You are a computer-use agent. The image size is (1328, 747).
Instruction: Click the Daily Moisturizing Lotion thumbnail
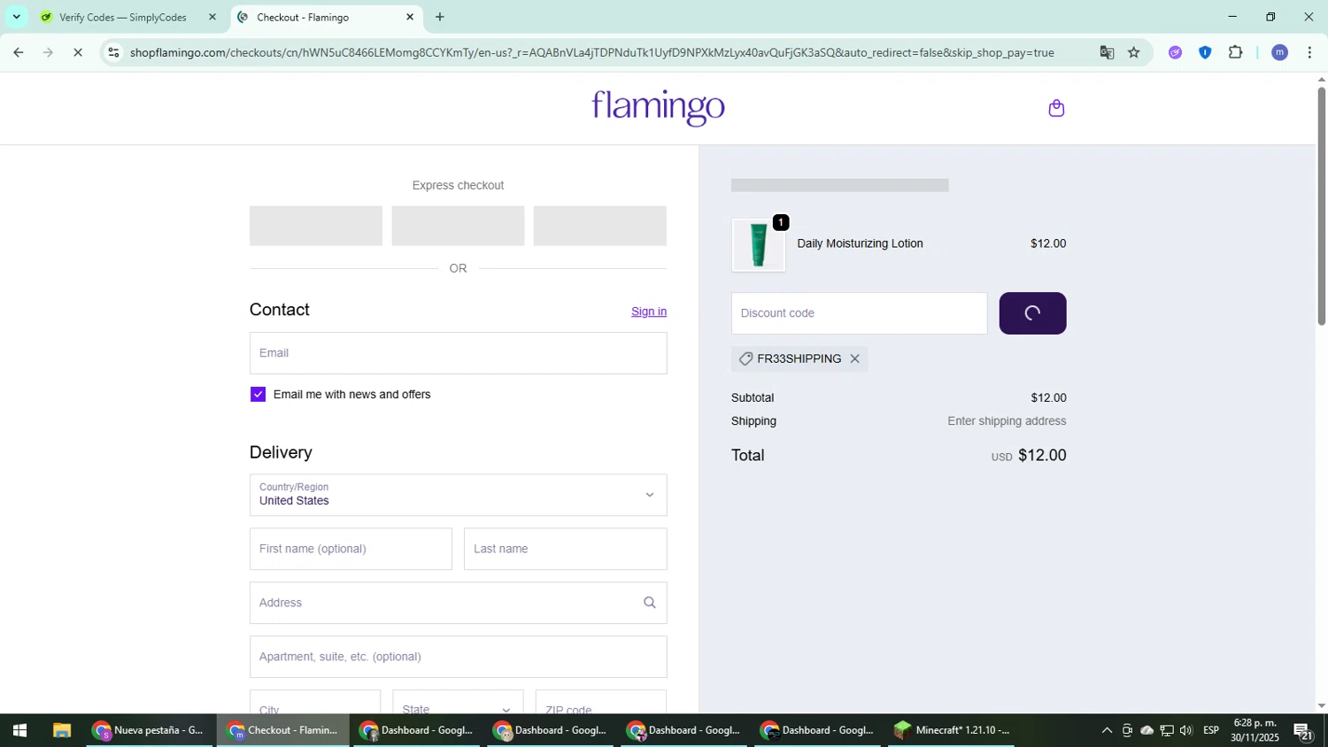pyautogui.click(x=759, y=245)
